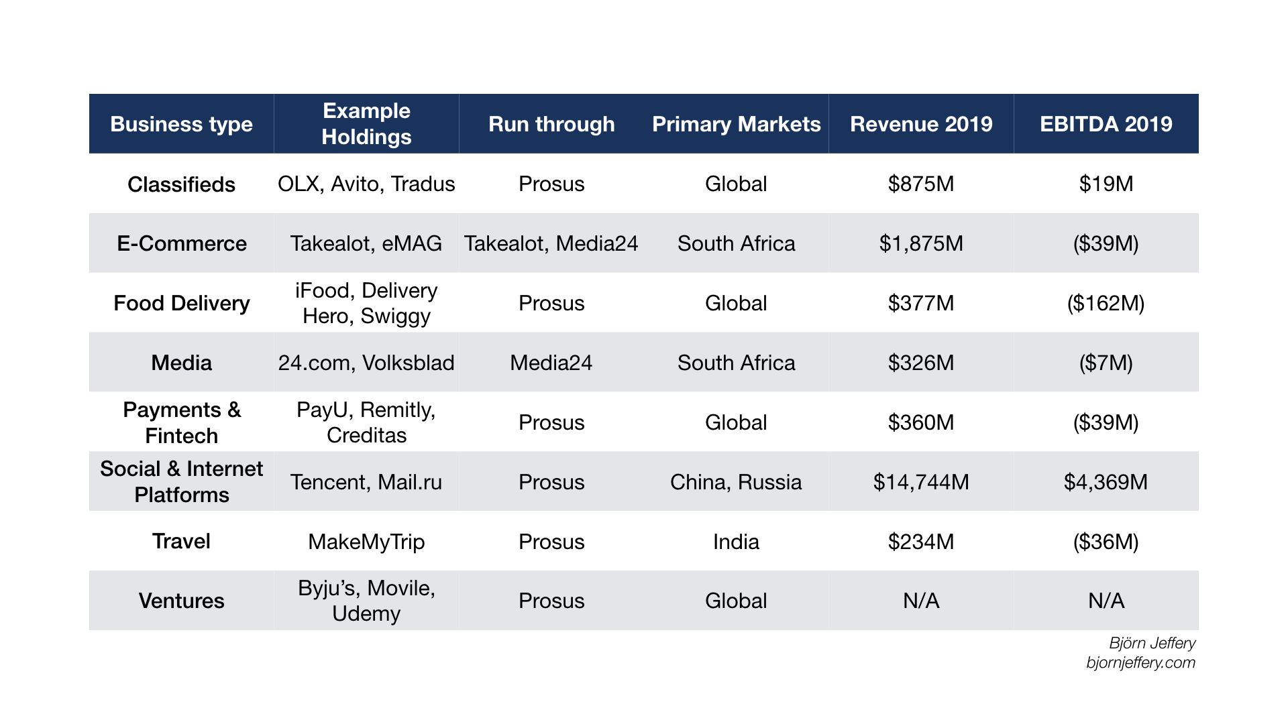This screenshot has width=1288, height=724.
Task: Select the ($162M) EBITDA cell
Action: (1106, 303)
